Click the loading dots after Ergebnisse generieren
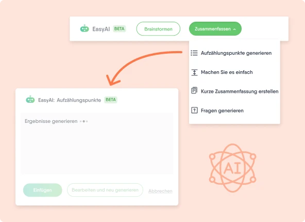305x222 pixels. coord(84,121)
